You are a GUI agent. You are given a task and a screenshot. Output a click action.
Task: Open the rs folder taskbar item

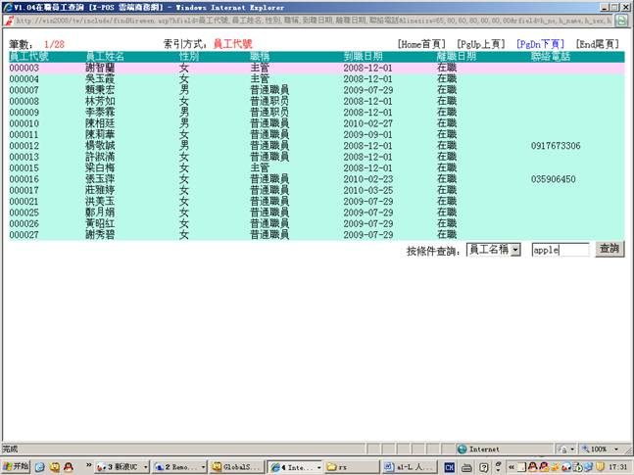click(348, 467)
